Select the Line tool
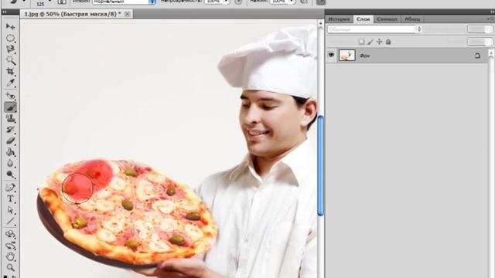 (x=10, y=222)
